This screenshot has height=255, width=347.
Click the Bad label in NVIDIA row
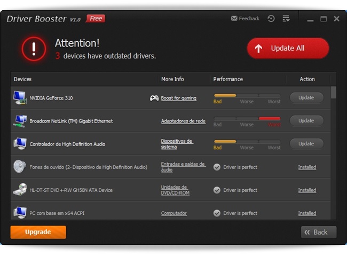[217, 102]
